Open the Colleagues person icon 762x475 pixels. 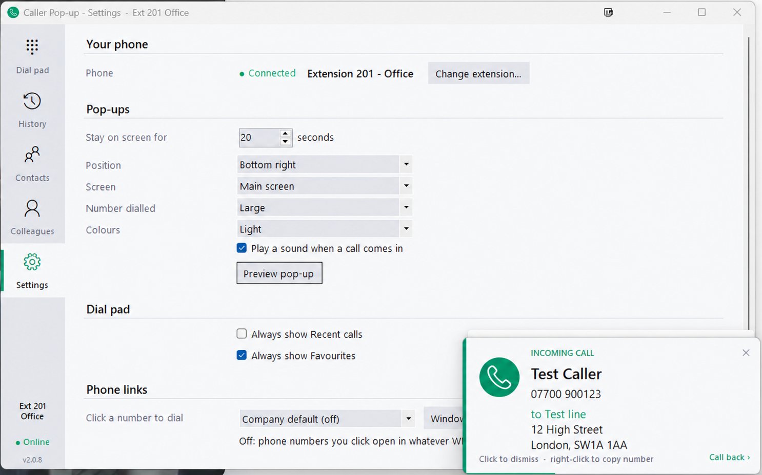pyautogui.click(x=32, y=208)
